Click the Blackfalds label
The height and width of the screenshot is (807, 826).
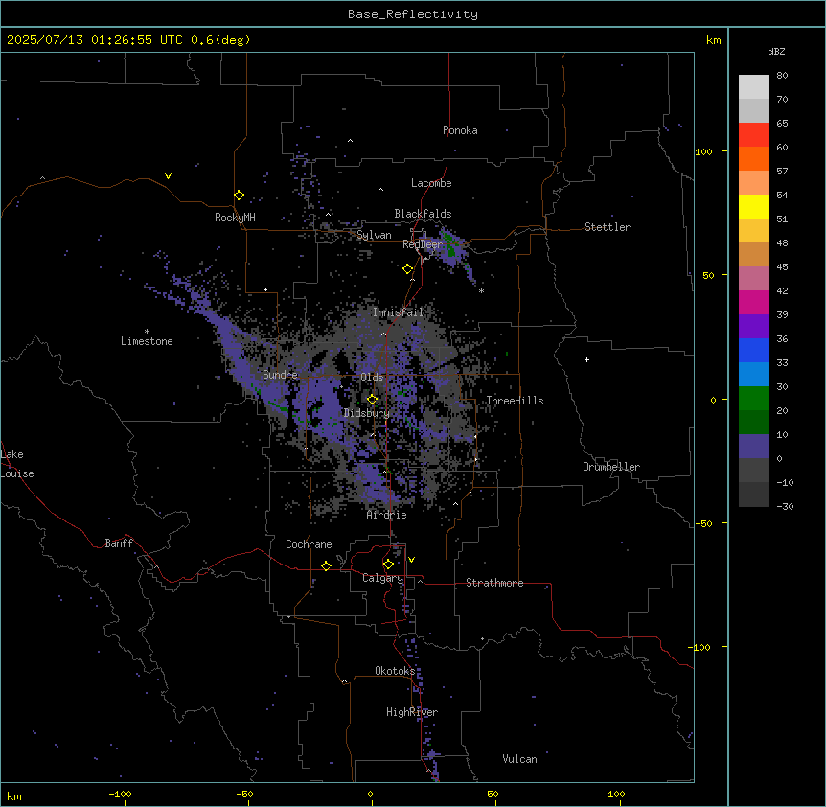coord(423,214)
